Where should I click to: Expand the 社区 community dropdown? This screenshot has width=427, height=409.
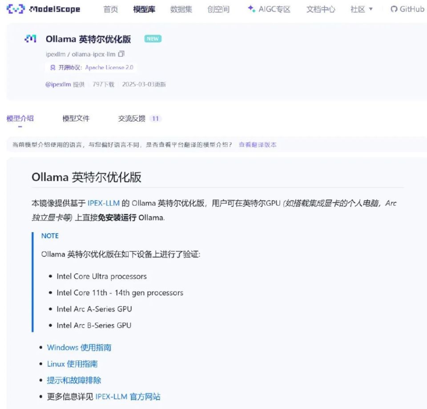point(361,9)
